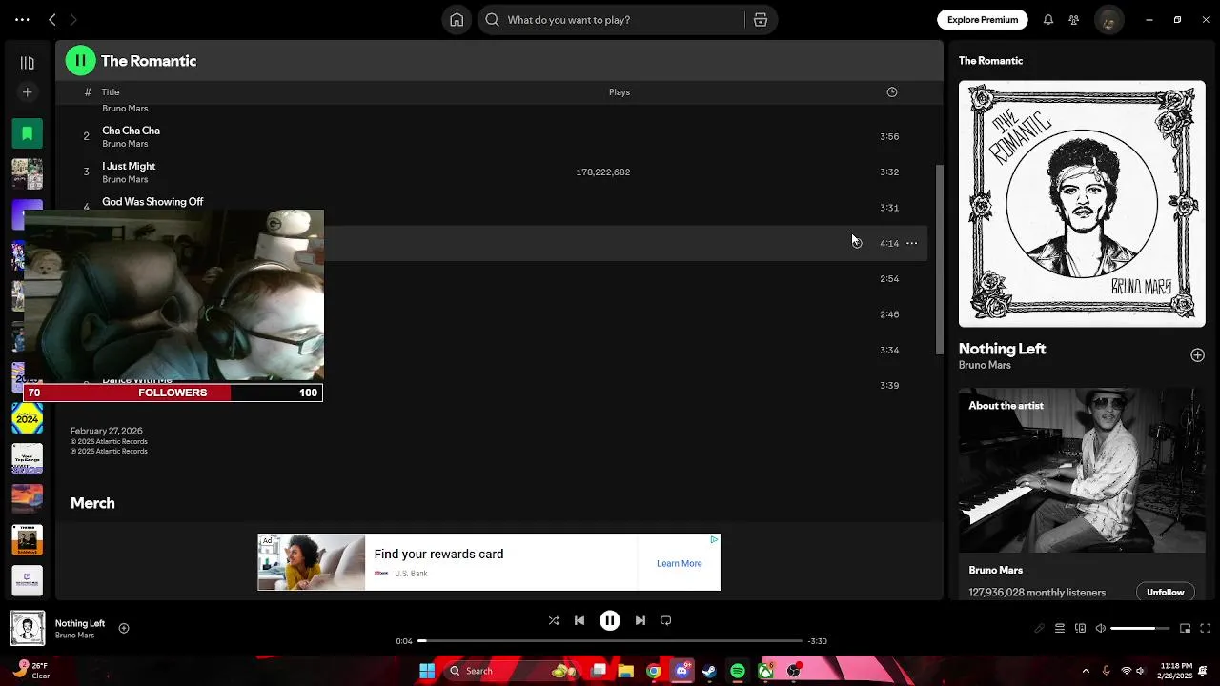1220x686 pixels.
Task: Go forward with the right arrow
Action: click(x=73, y=19)
